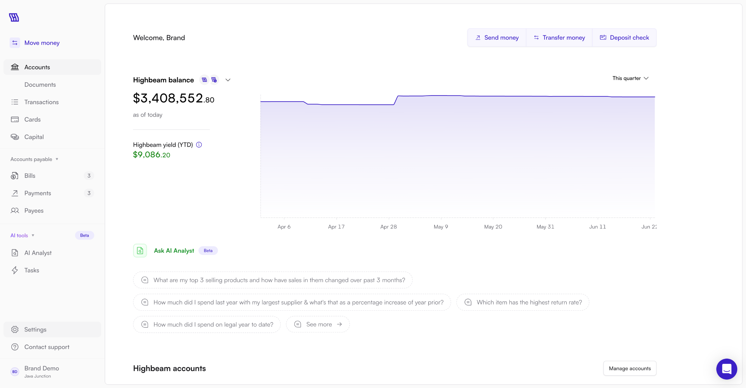746x388 pixels.
Task: Select Documents under Accounts
Action: 40,84
